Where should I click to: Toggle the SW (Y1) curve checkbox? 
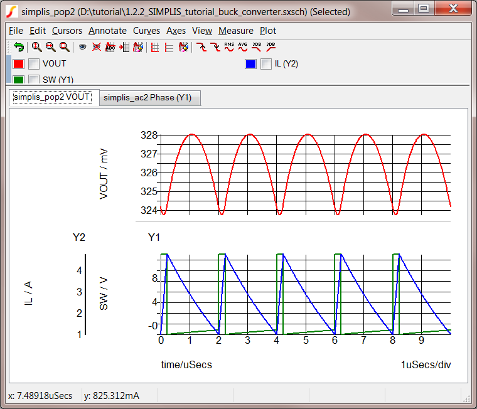(34, 79)
